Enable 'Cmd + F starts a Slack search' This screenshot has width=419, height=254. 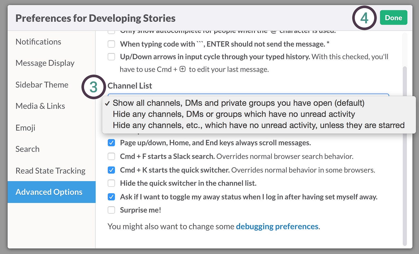112,156
